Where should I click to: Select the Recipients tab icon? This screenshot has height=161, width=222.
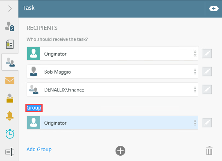coord(10,62)
